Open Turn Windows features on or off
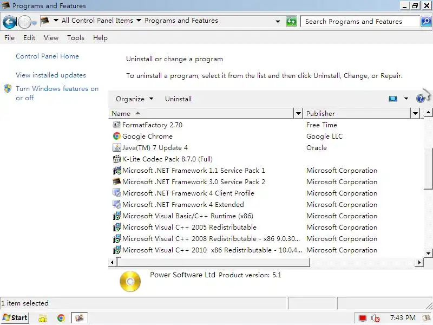Viewport: 433px width, 325px height. coord(57,93)
